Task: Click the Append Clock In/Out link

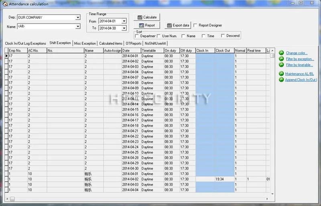Action: pos(301,80)
